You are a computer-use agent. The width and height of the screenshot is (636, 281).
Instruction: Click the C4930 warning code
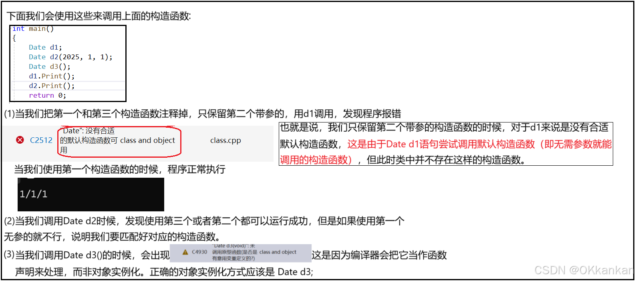pos(199,252)
